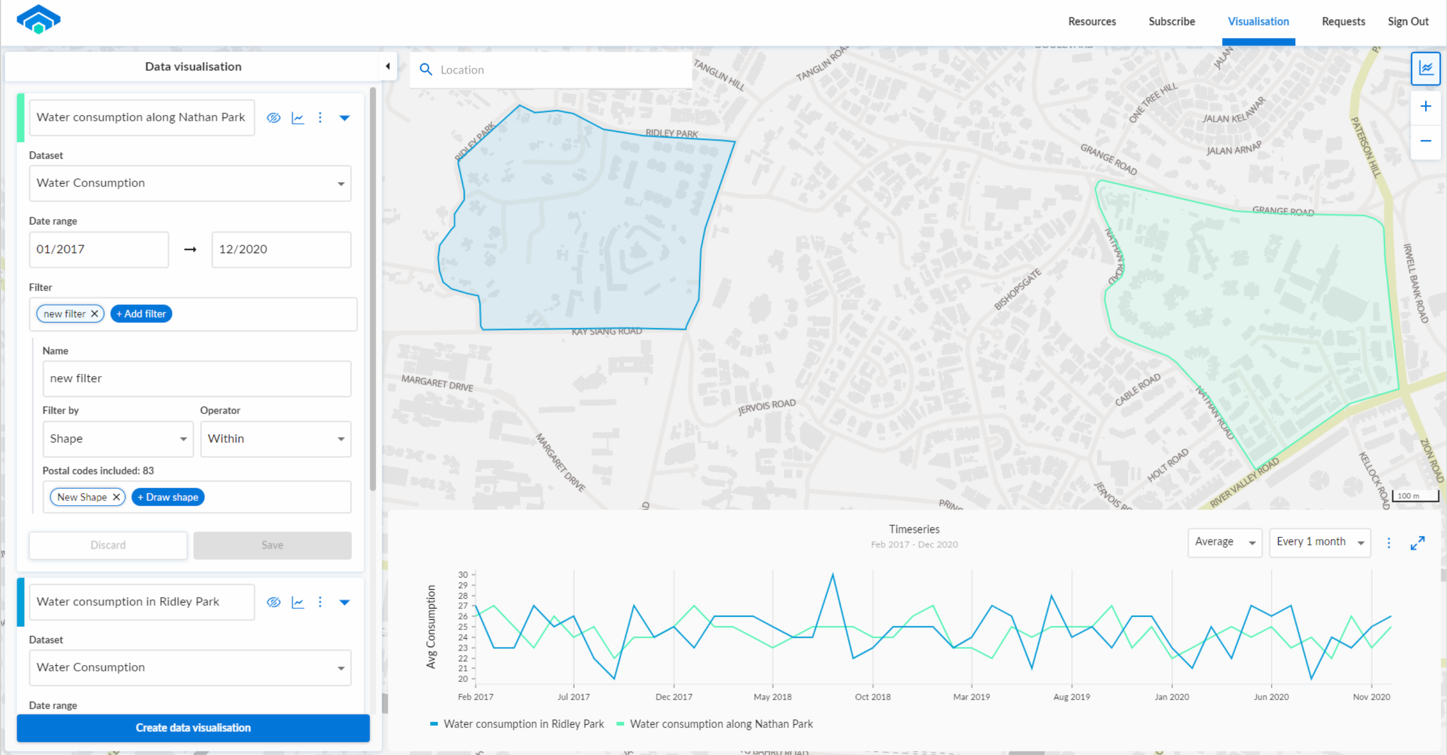Expand the Timeseries chart to fullscreen
Image resolution: width=1447 pixels, height=755 pixels.
pos(1417,543)
